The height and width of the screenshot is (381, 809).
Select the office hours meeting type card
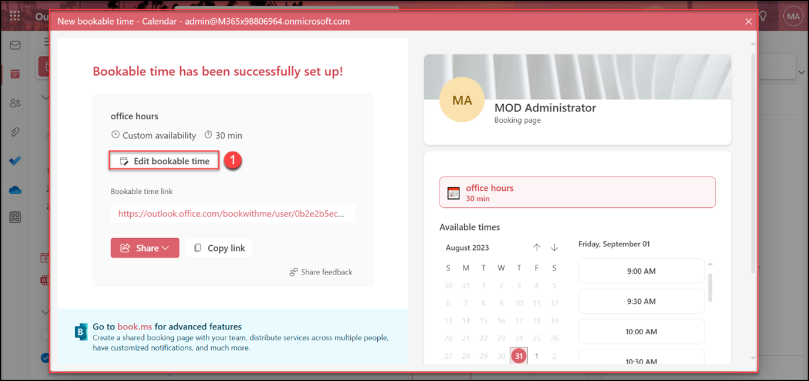click(x=577, y=193)
